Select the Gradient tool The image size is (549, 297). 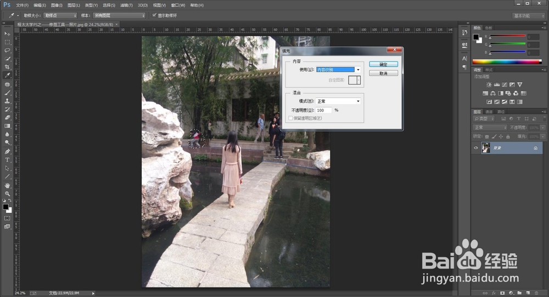point(7,126)
